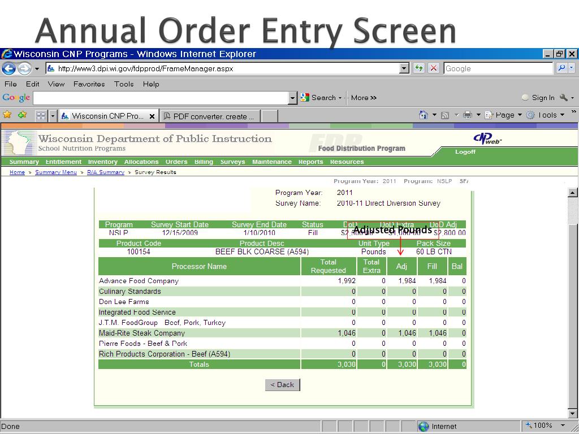Open the Surveys navigation item
The height and width of the screenshot is (434, 579).
pos(232,162)
